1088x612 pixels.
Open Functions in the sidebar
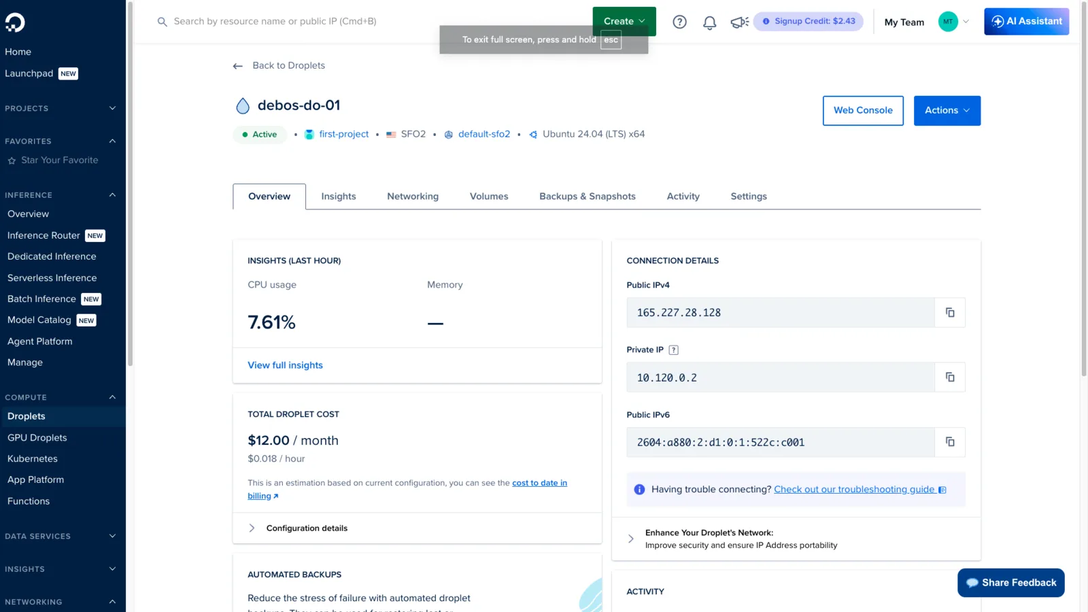pos(29,501)
